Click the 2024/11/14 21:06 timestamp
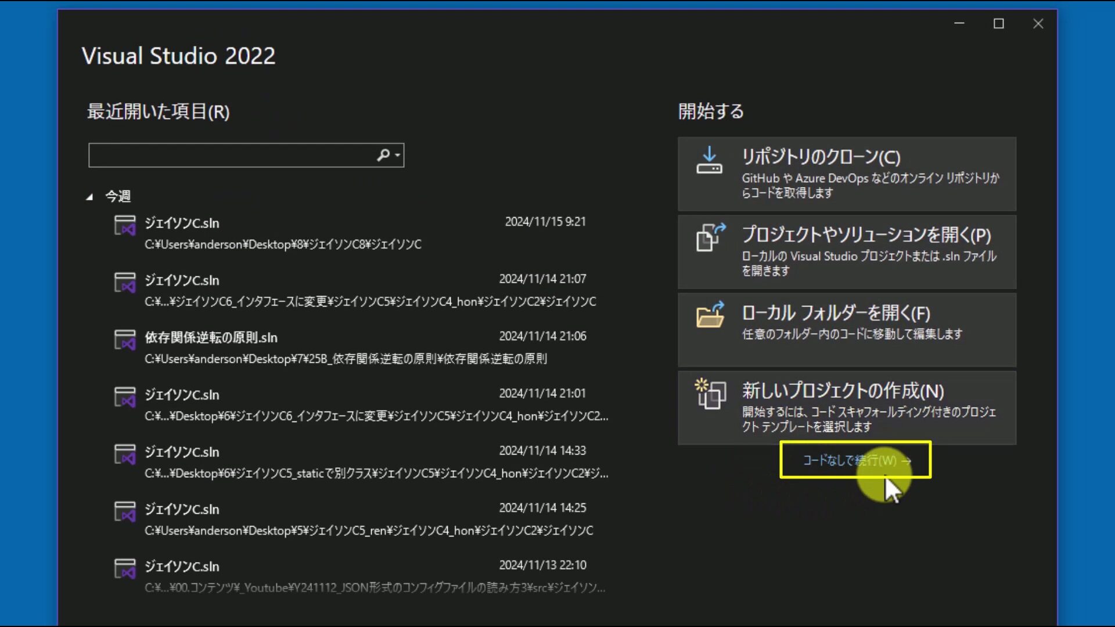Screen dimensions: 1115x627 click(x=542, y=336)
